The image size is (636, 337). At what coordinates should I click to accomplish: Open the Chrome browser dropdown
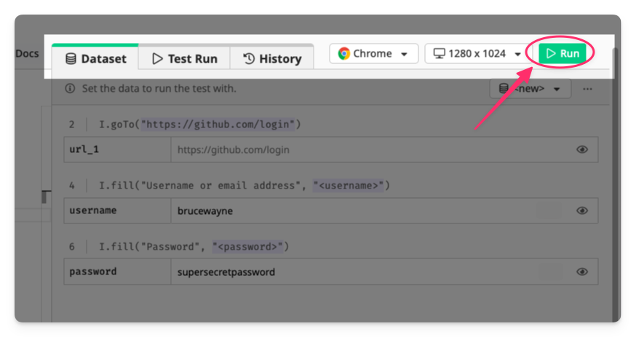click(373, 54)
